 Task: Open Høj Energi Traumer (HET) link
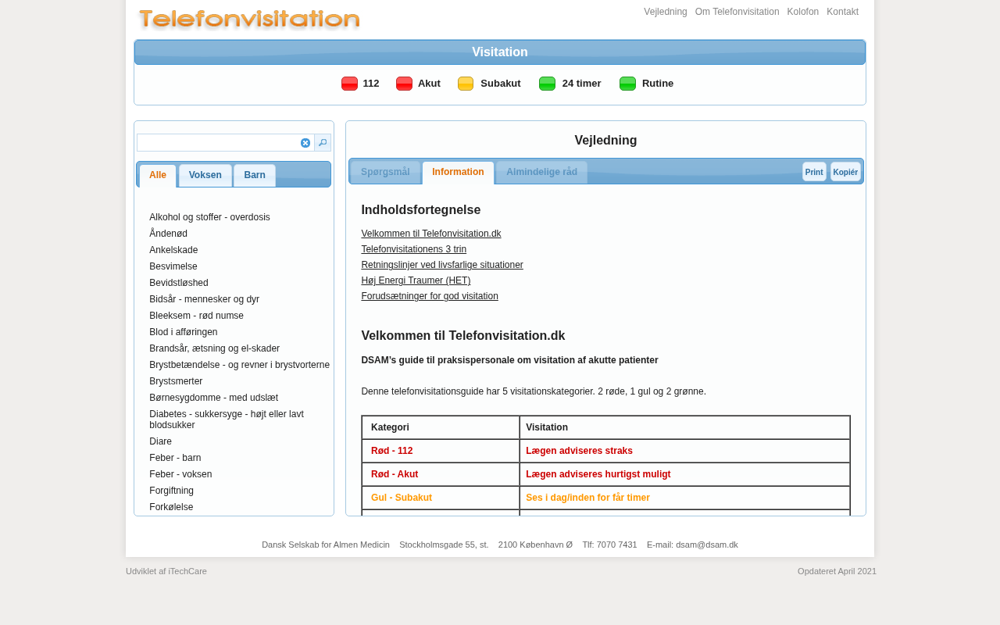tap(416, 280)
